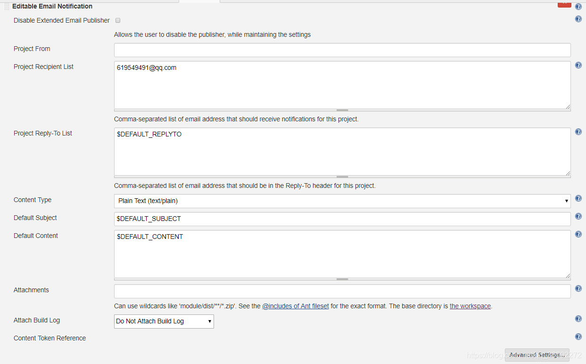Screen dimensions: 586x364
Task: Open the Content Type dropdown
Action: tap(342, 201)
